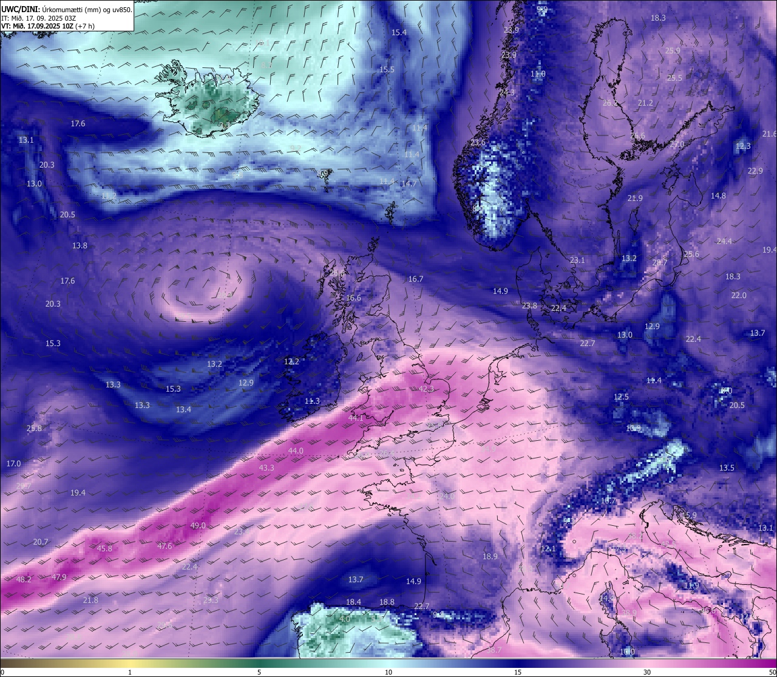Click the map value 26.2
Image resolution: width=777 pixels, height=677 pixels.
coord(610,103)
